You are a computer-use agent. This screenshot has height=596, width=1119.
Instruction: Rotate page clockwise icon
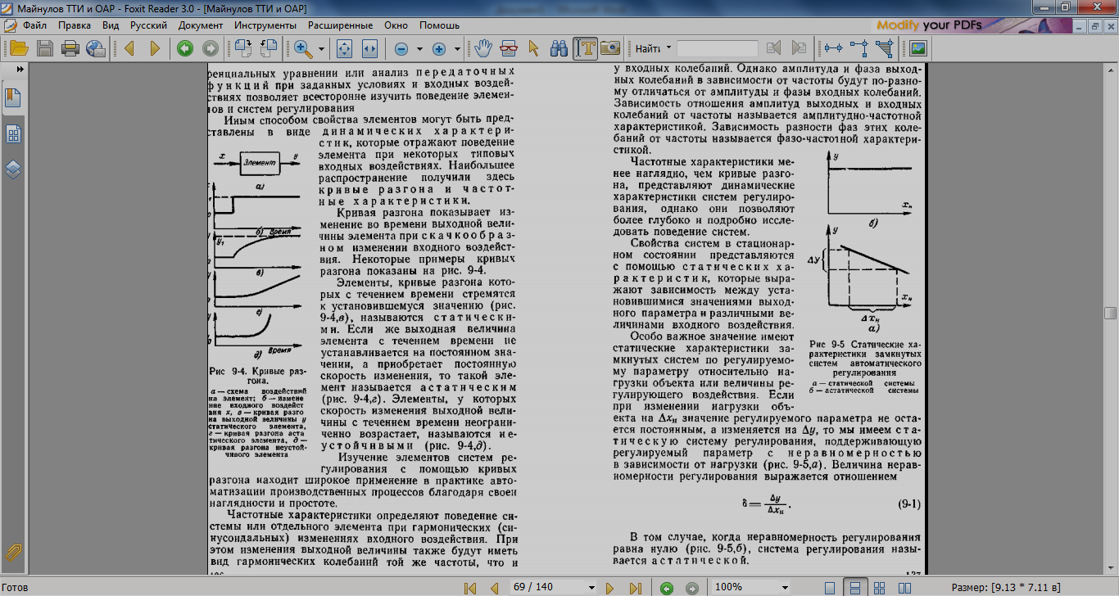click(x=242, y=48)
